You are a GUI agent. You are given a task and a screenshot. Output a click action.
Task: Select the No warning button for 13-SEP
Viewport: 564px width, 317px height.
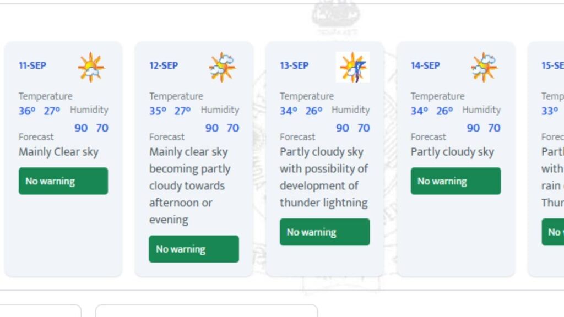[x=325, y=232]
